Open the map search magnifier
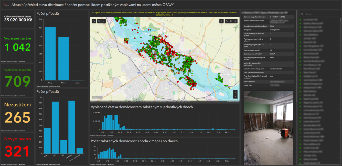 coord(221,21)
